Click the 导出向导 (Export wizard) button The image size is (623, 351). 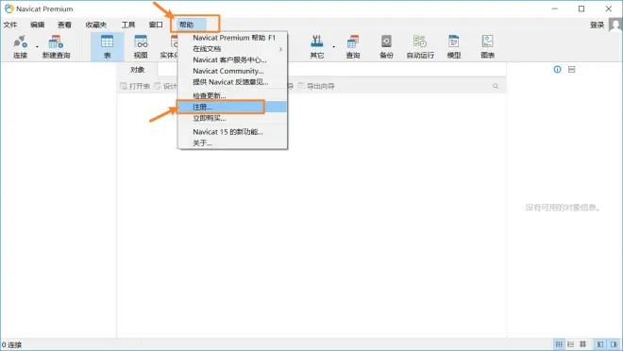pyautogui.click(x=316, y=86)
